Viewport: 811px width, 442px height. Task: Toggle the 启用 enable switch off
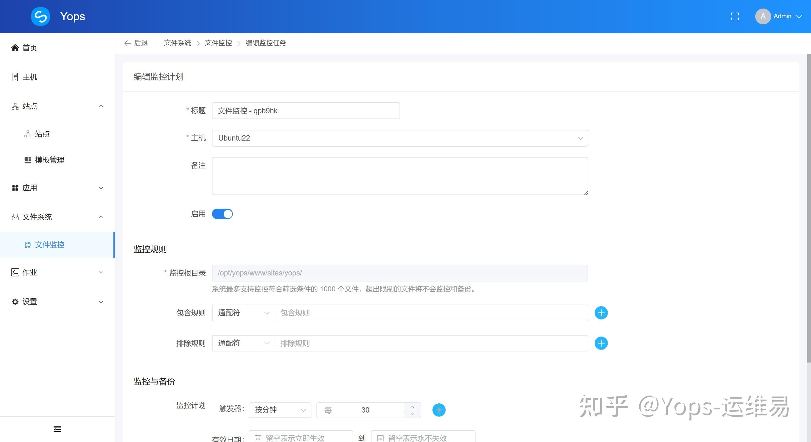click(222, 214)
